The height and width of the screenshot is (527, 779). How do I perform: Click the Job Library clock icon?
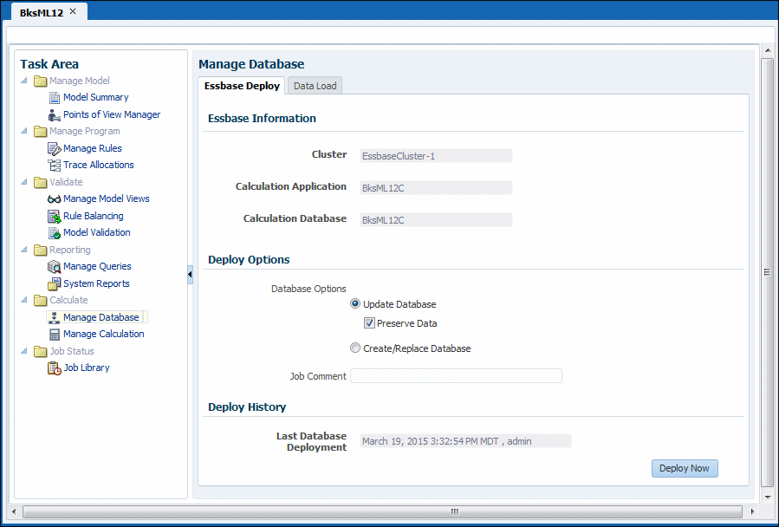pos(54,368)
